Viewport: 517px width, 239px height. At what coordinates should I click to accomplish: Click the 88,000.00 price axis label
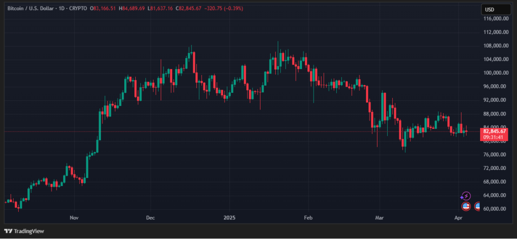[x=496, y=114]
